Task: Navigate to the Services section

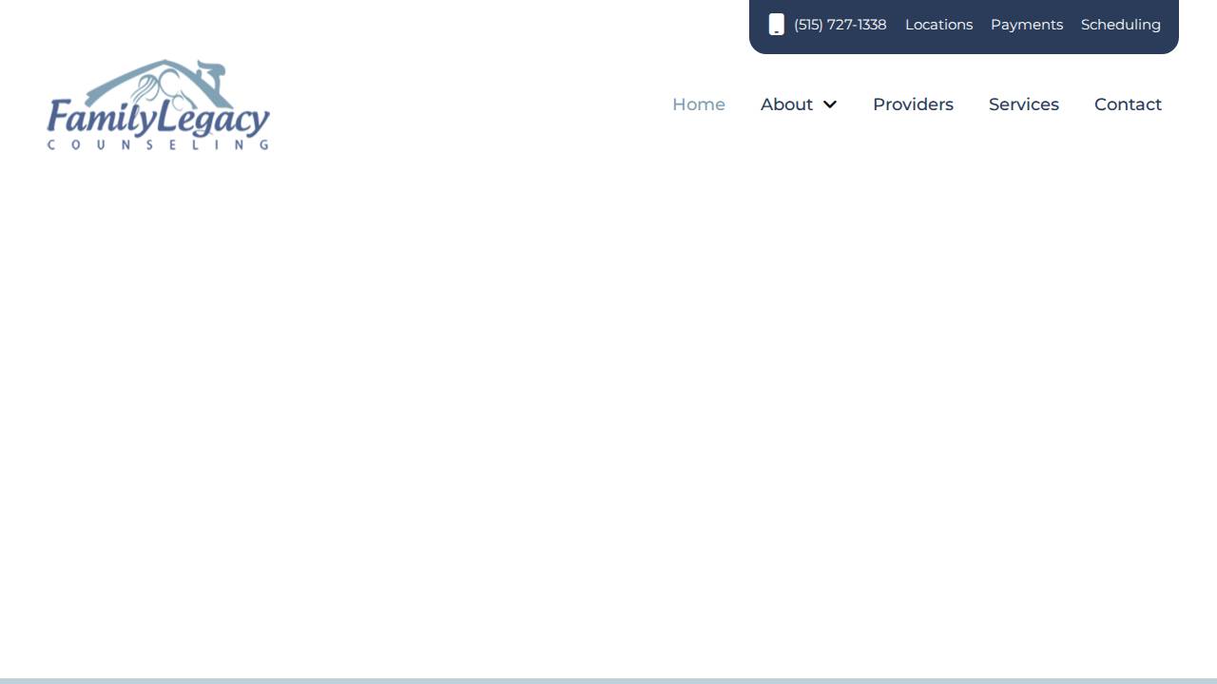Action: [1024, 104]
